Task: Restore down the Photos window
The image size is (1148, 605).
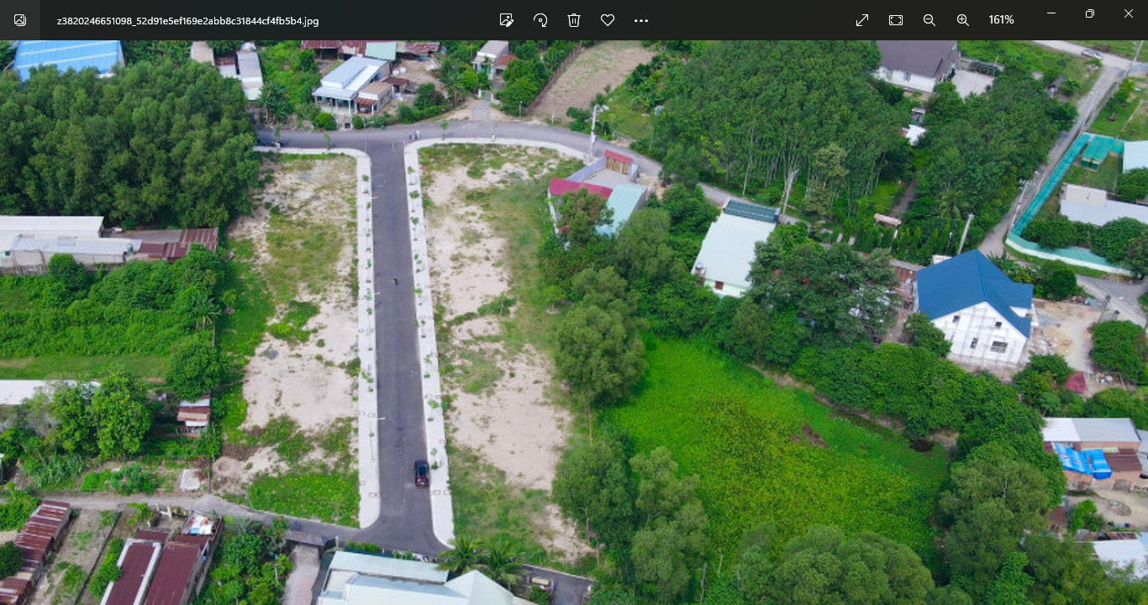Action: 1090,13
